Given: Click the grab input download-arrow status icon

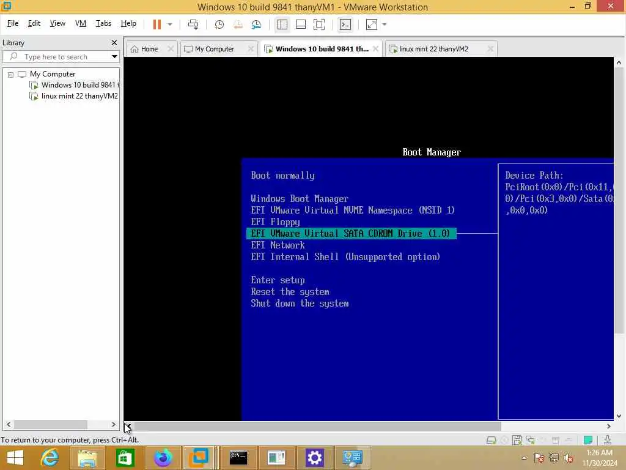Looking at the screenshot, I should pos(608,440).
